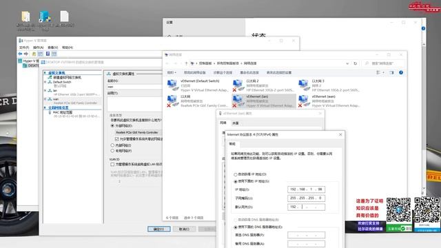Select the 内部网络 radio button
441x248 pixels.
(x=112, y=145)
